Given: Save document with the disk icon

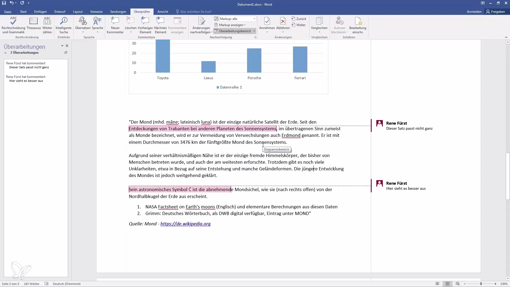Looking at the screenshot, I should coord(4,3).
